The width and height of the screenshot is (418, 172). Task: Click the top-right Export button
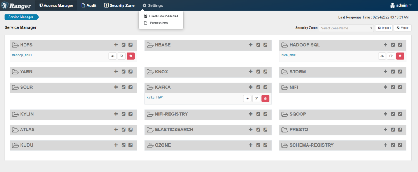tap(403, 28)
